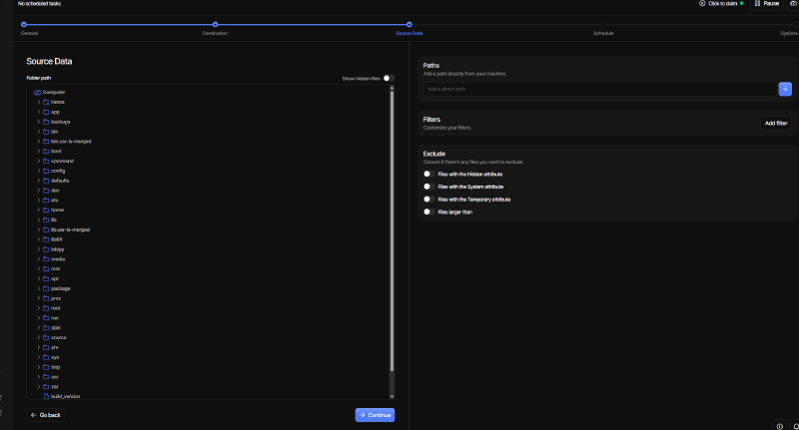This screenshot has height=430, width=799.
Task: Click the Pause button
Action: pyautogui.click(x=767, y=4)
